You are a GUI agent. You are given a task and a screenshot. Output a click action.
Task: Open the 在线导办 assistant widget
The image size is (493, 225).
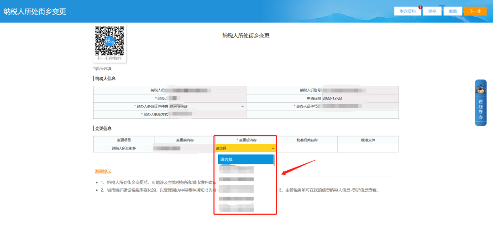point(480,103)
